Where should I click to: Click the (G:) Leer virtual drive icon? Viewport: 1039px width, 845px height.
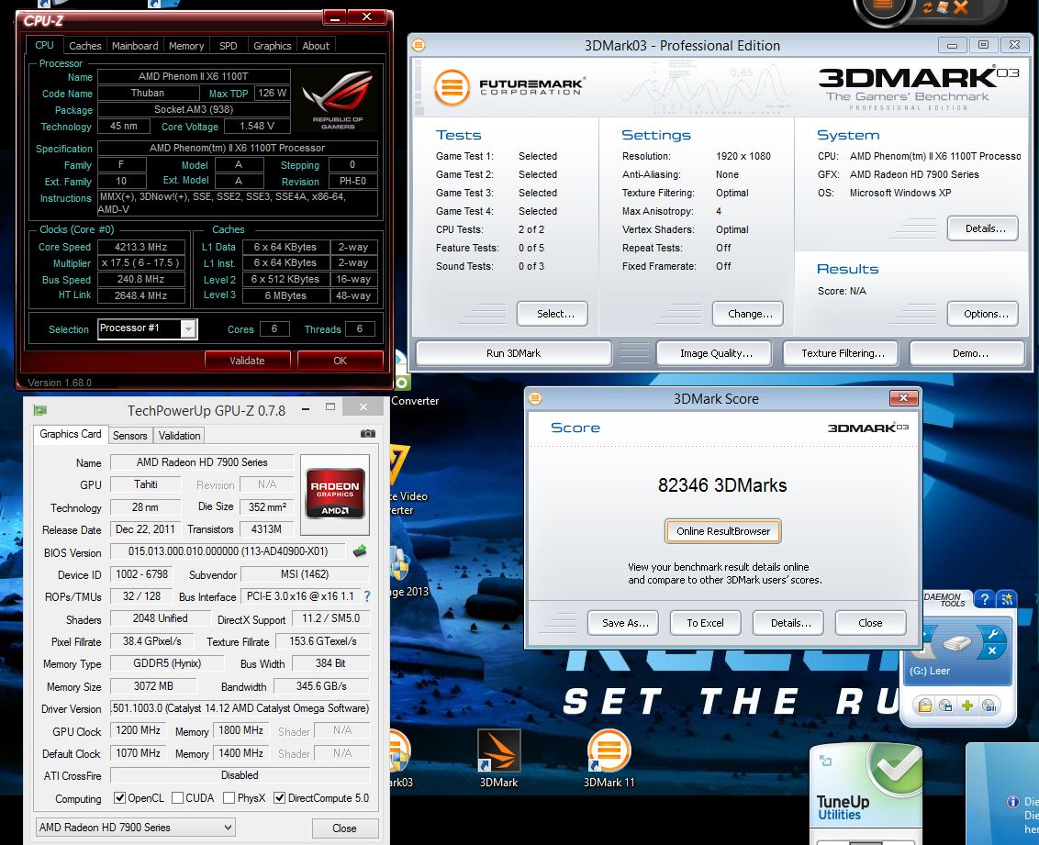pyautogui.click(x=956, y=643)
